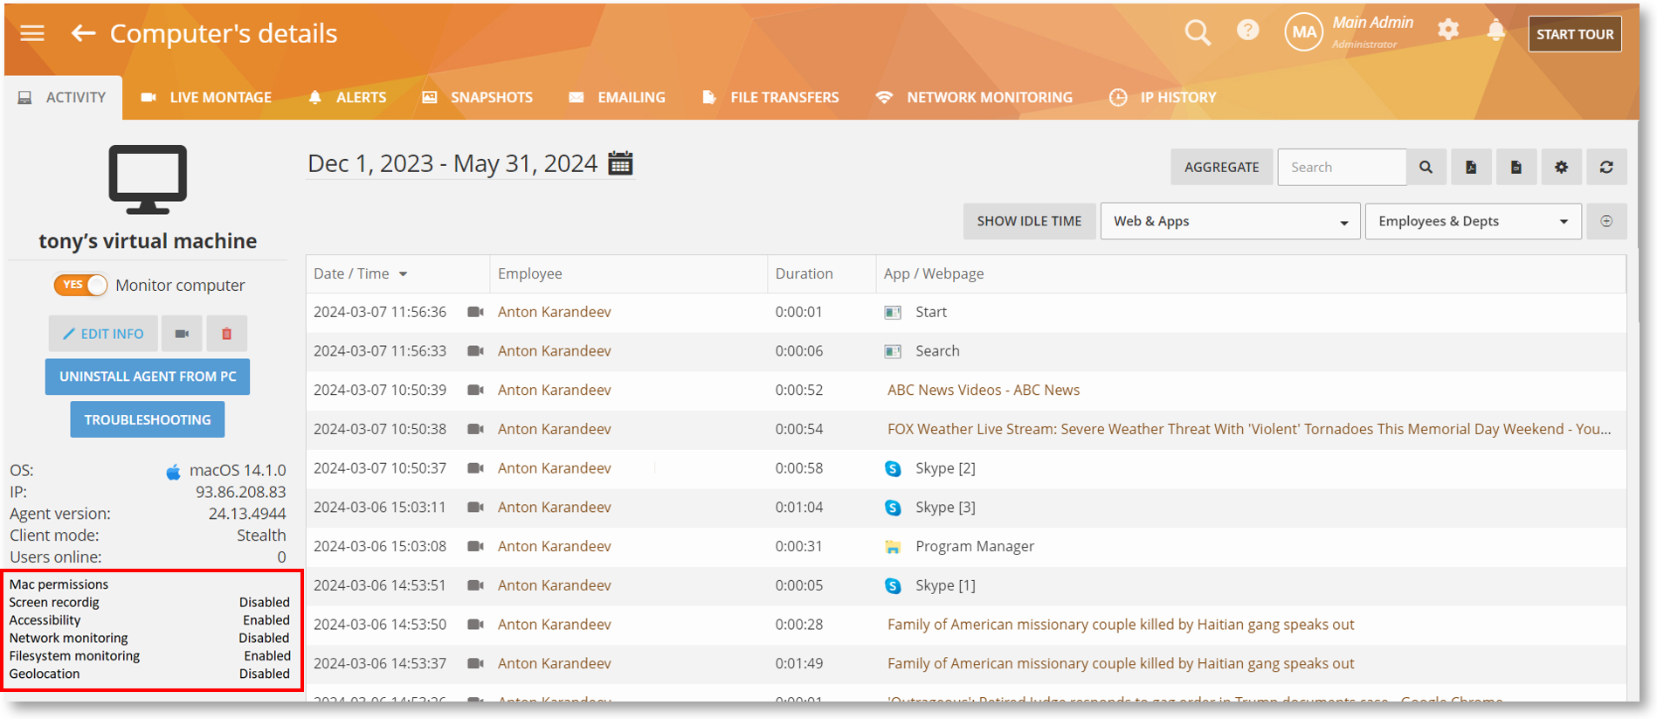
Task: Open ABC News Videos - ABC News link
Action: (x=983, y=390)
